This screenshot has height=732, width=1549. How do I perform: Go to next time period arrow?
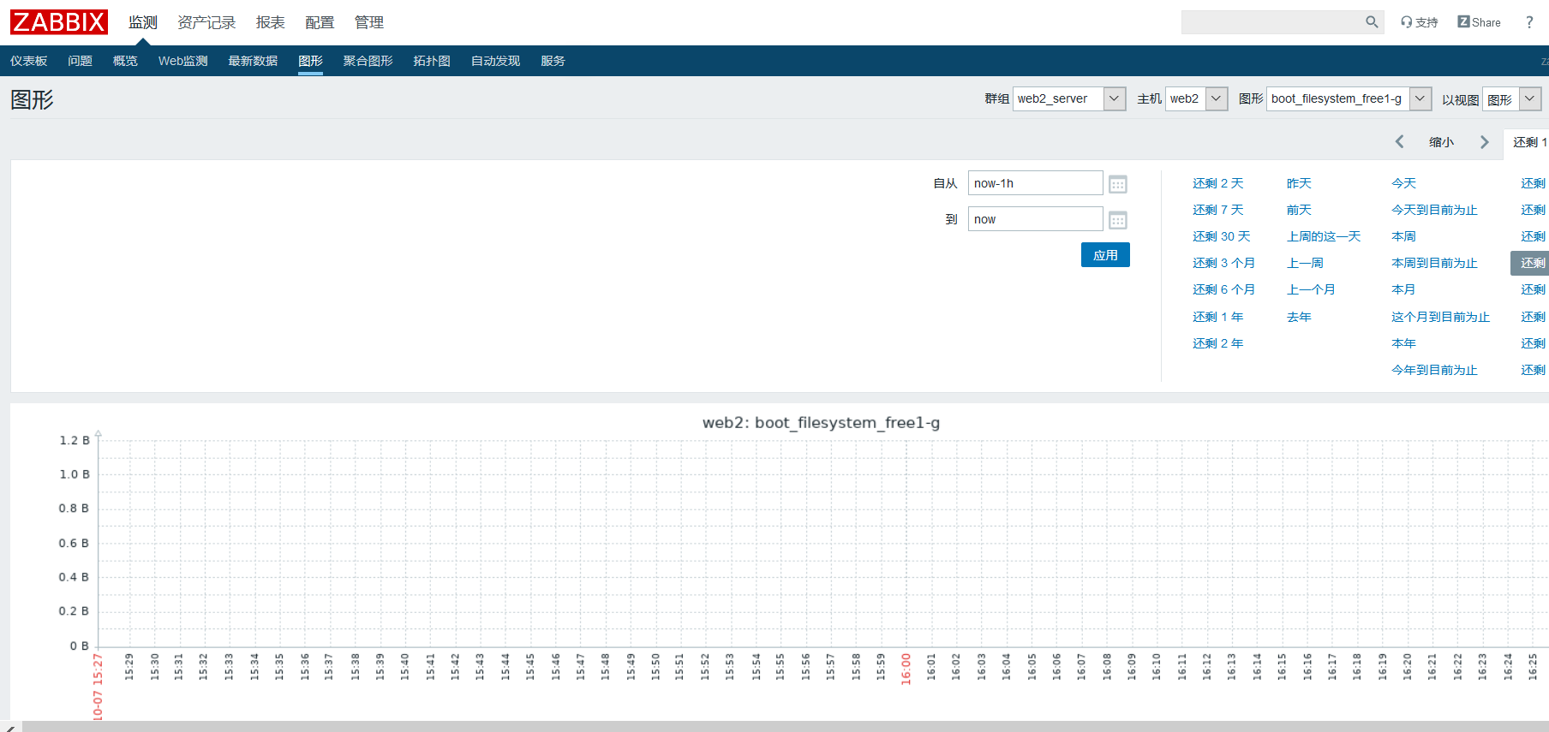pyautogui.click(x=1485, y=142)
